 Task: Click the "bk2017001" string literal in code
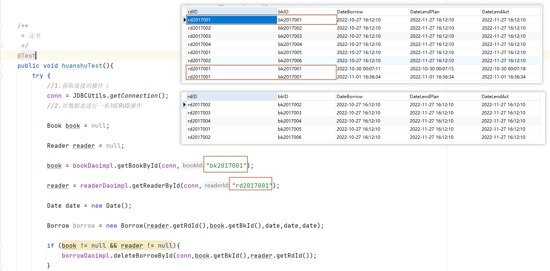[x=226, y=165]
